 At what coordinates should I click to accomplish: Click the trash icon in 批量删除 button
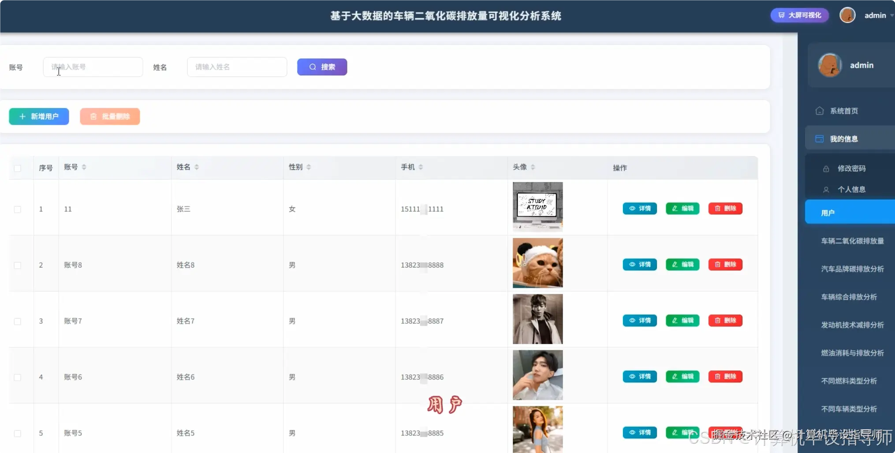point(93,116)
